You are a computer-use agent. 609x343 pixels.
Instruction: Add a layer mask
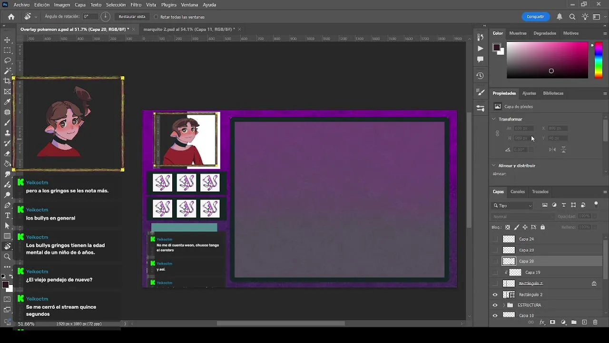click(x=552, y=323)
